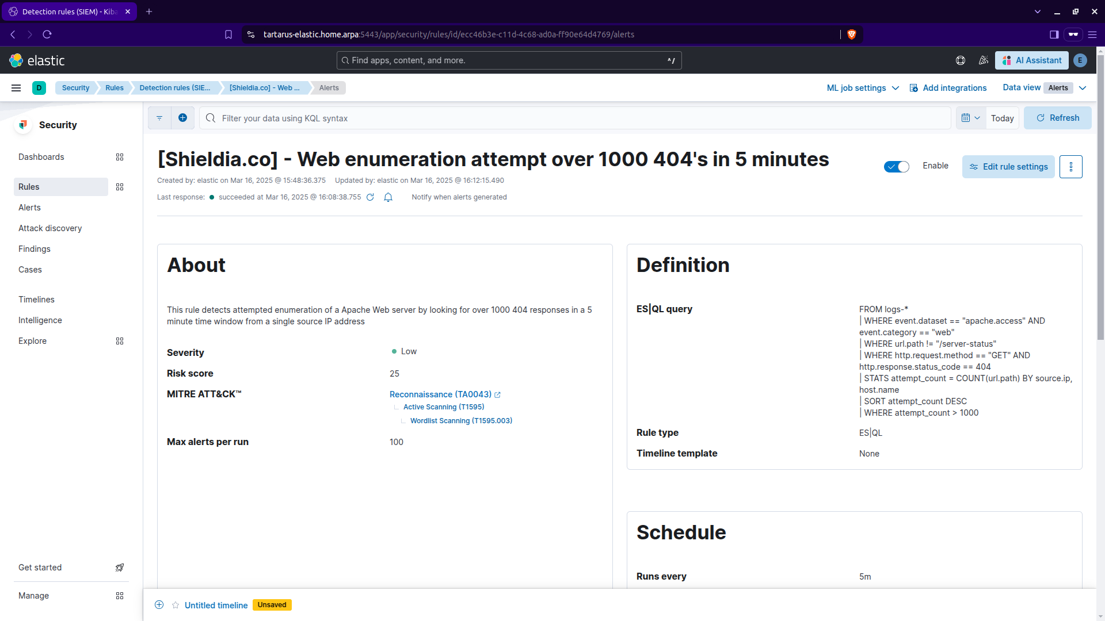Click the Rules breadcrumb

point(114,88)
